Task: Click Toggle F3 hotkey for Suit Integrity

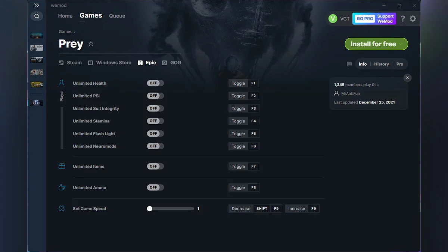Action: 244,109
